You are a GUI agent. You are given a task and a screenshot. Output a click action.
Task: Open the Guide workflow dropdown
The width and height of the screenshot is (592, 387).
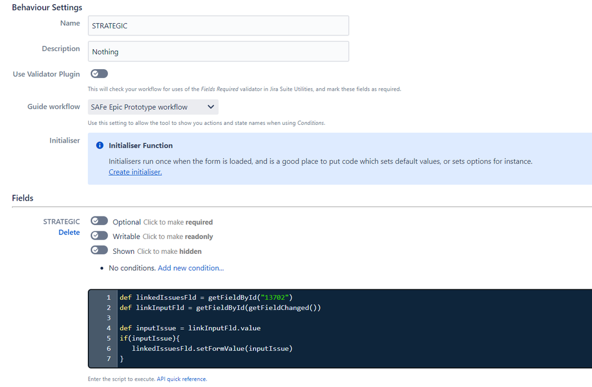(x=153, y=107)
